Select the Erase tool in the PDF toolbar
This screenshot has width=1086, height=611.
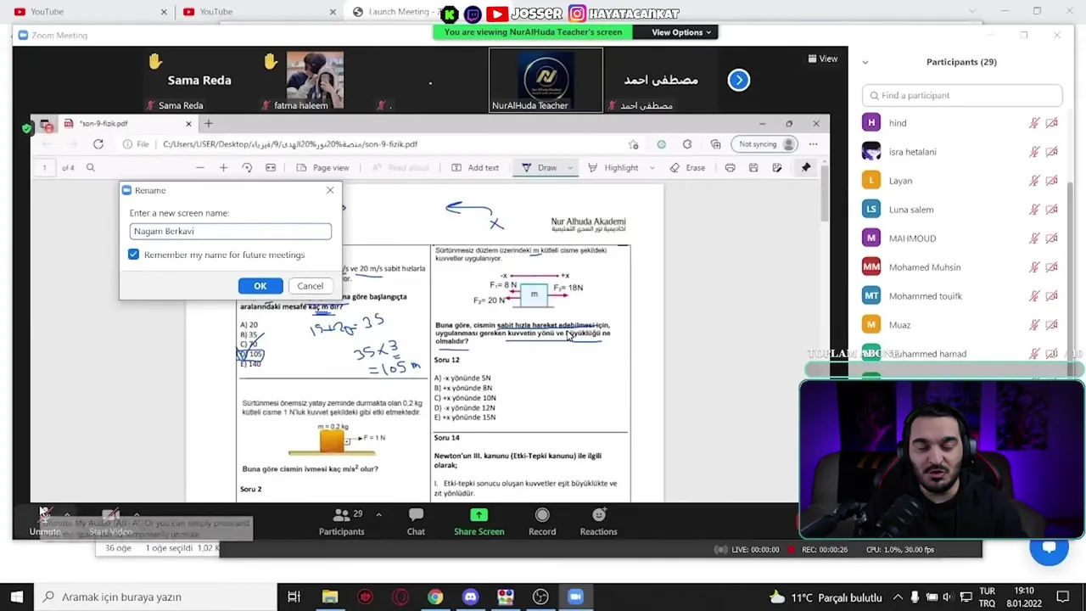click(x=687, y=168)
